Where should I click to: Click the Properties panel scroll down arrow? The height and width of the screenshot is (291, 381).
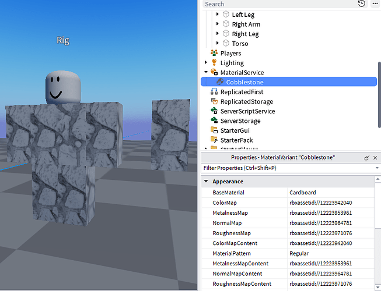click(x=377, y=287)
